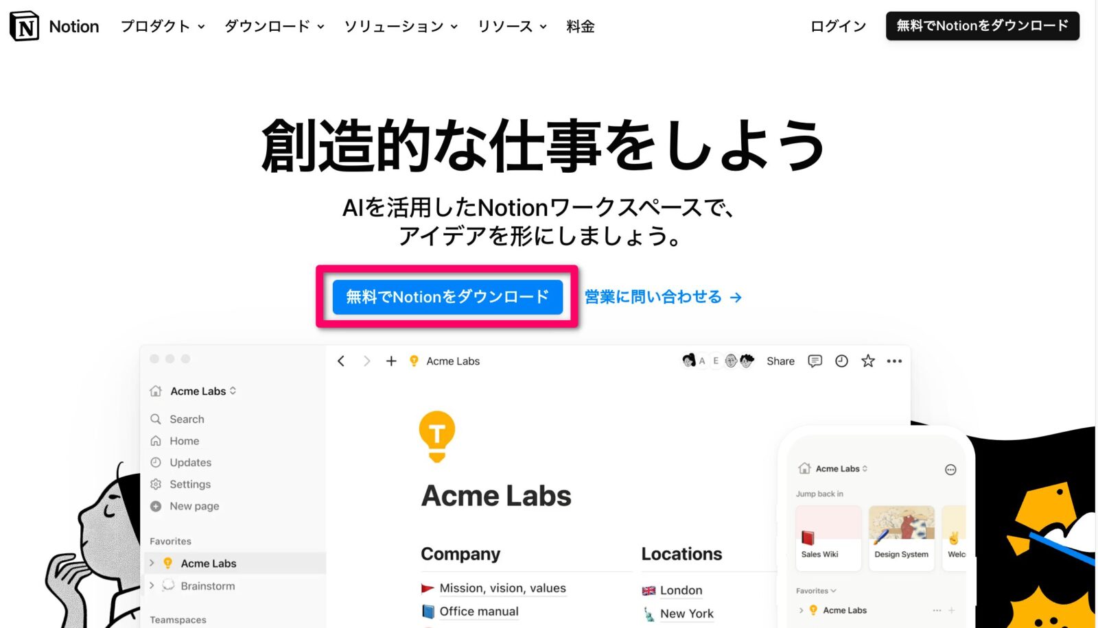Expand the Brainstorm page chevron

pos(152,585)
